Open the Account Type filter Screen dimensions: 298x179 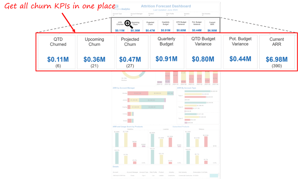[117, 14]
